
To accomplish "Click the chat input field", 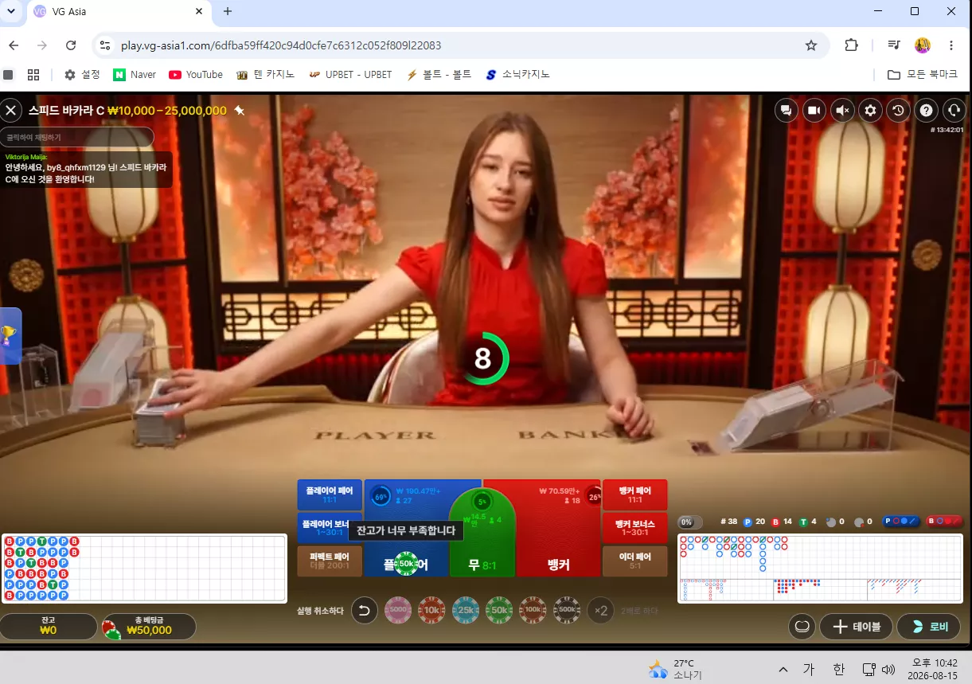I will (77, 137).
